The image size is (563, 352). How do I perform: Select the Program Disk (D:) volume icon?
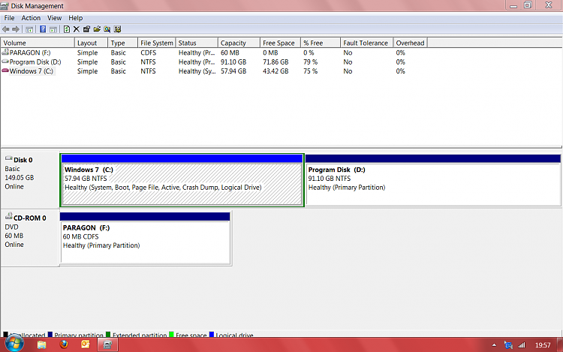(5, 62)
